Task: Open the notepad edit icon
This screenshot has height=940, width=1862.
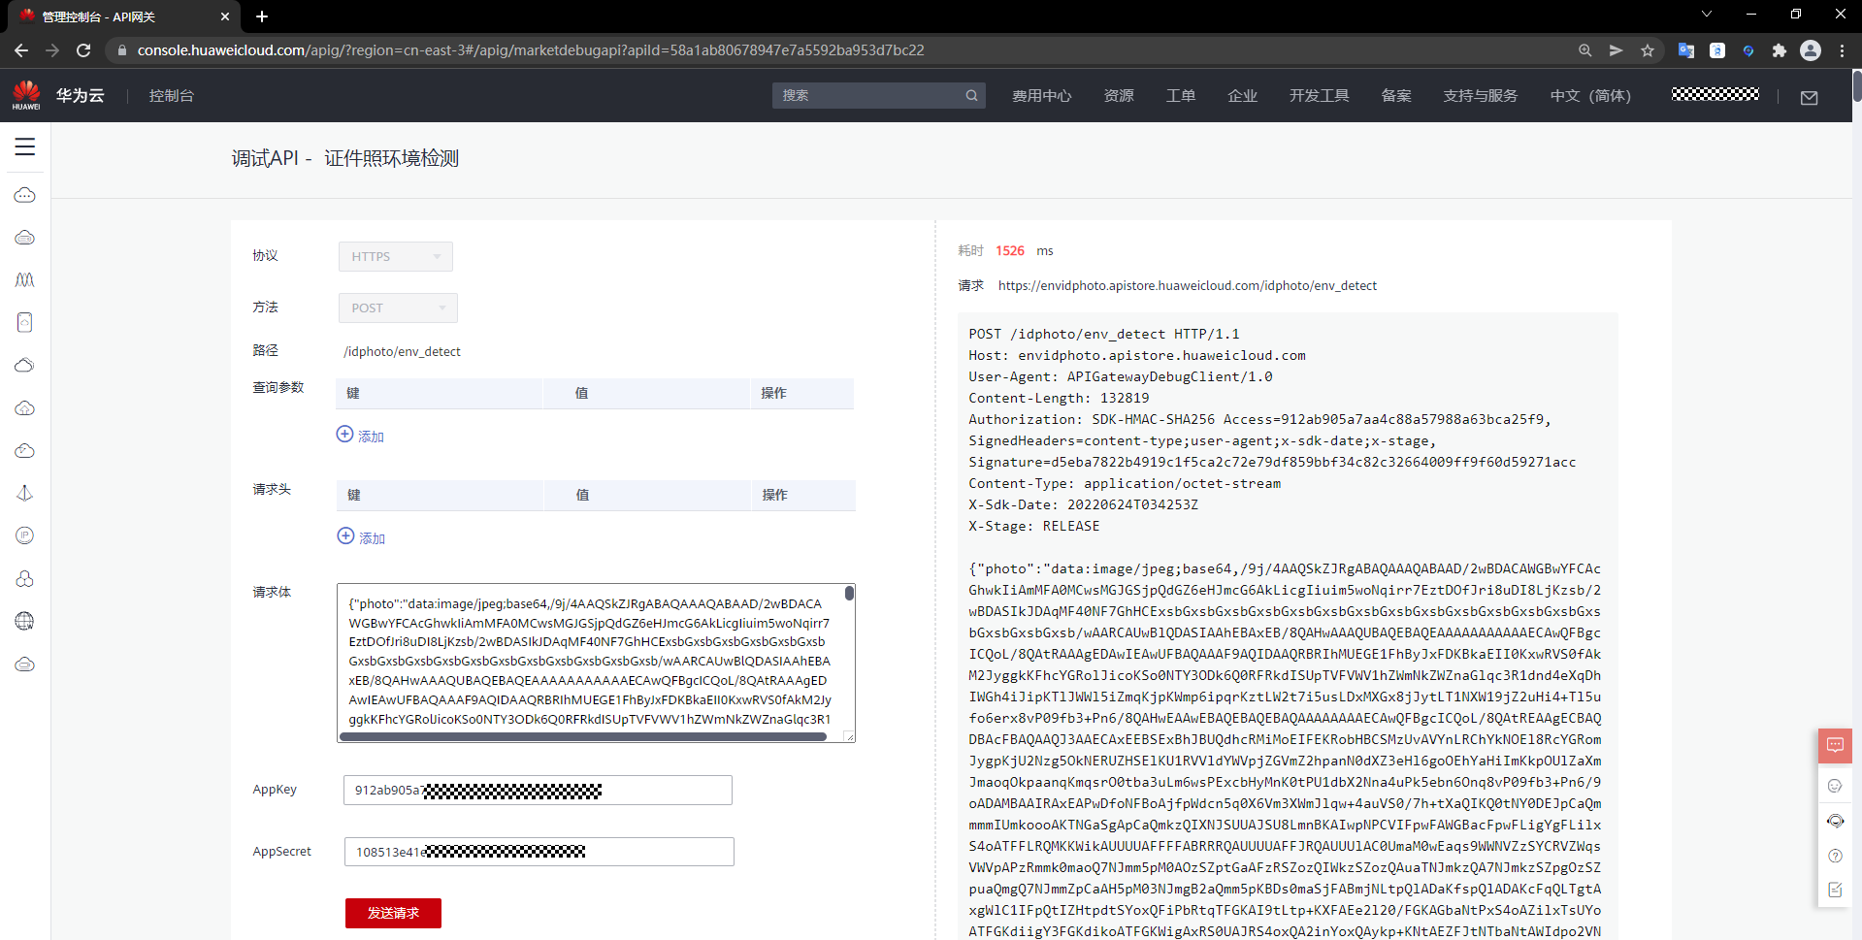Action: point(1835,890)
